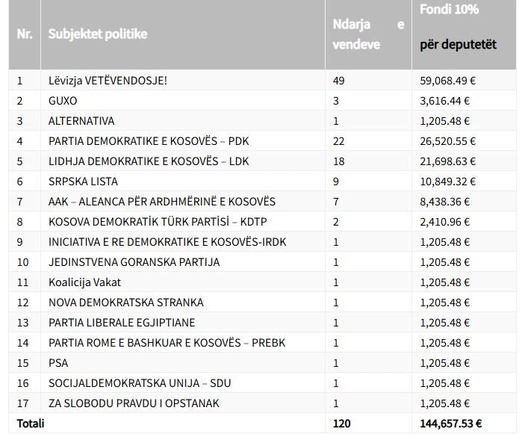Image resolution: width=525 pixels, height=440 pixels.
Task: Click the 'Subjektet politike' column header
Action: [x=98, y=34]
